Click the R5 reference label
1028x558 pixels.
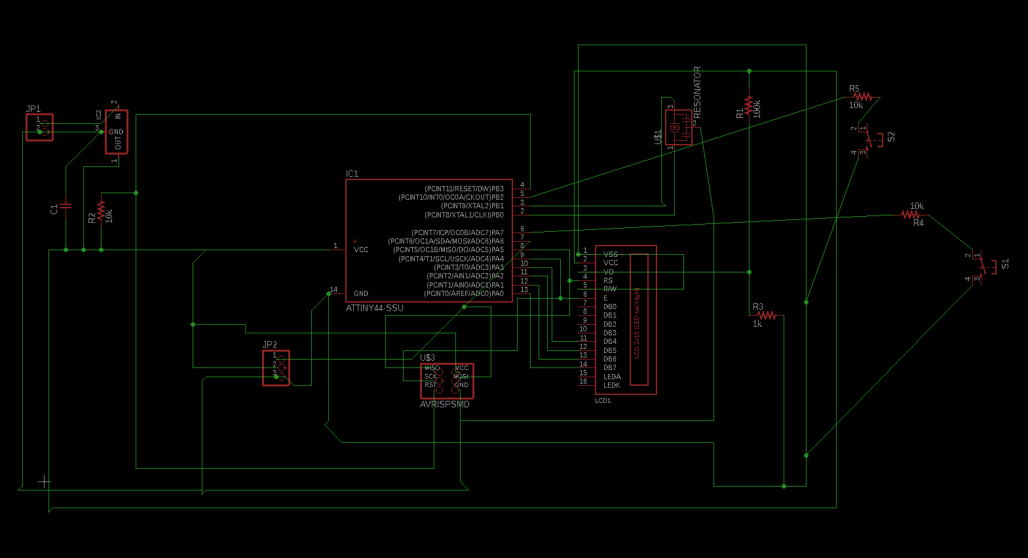point(854,88)
